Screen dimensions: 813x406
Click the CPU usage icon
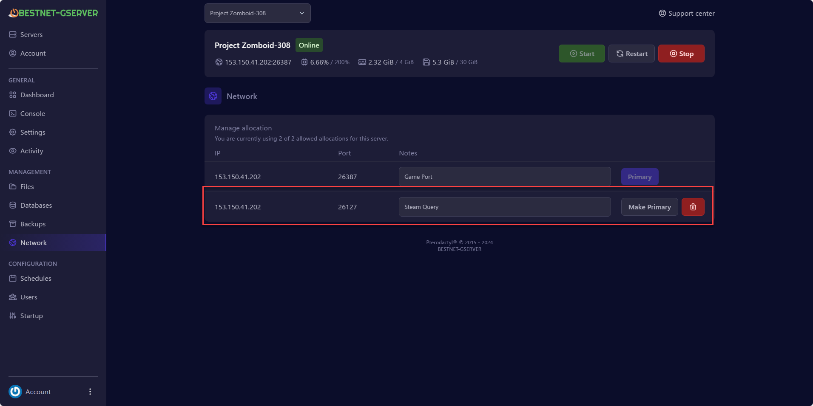pos(304,62)
